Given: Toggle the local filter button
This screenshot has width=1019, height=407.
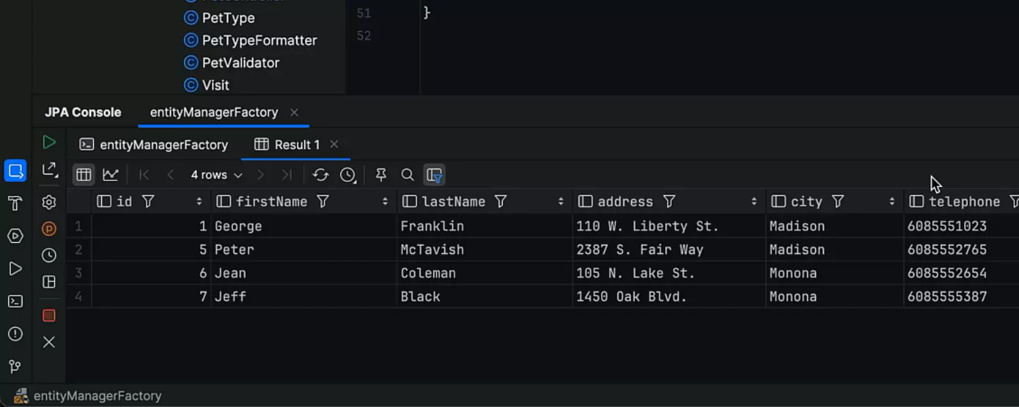Looking at the screenshot, I should [435, 175].
